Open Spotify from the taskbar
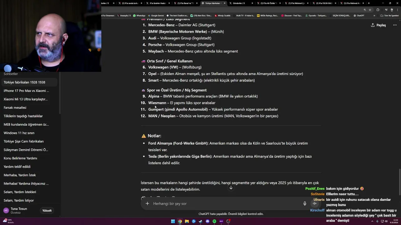401x225 pixels. coord(214,221)
